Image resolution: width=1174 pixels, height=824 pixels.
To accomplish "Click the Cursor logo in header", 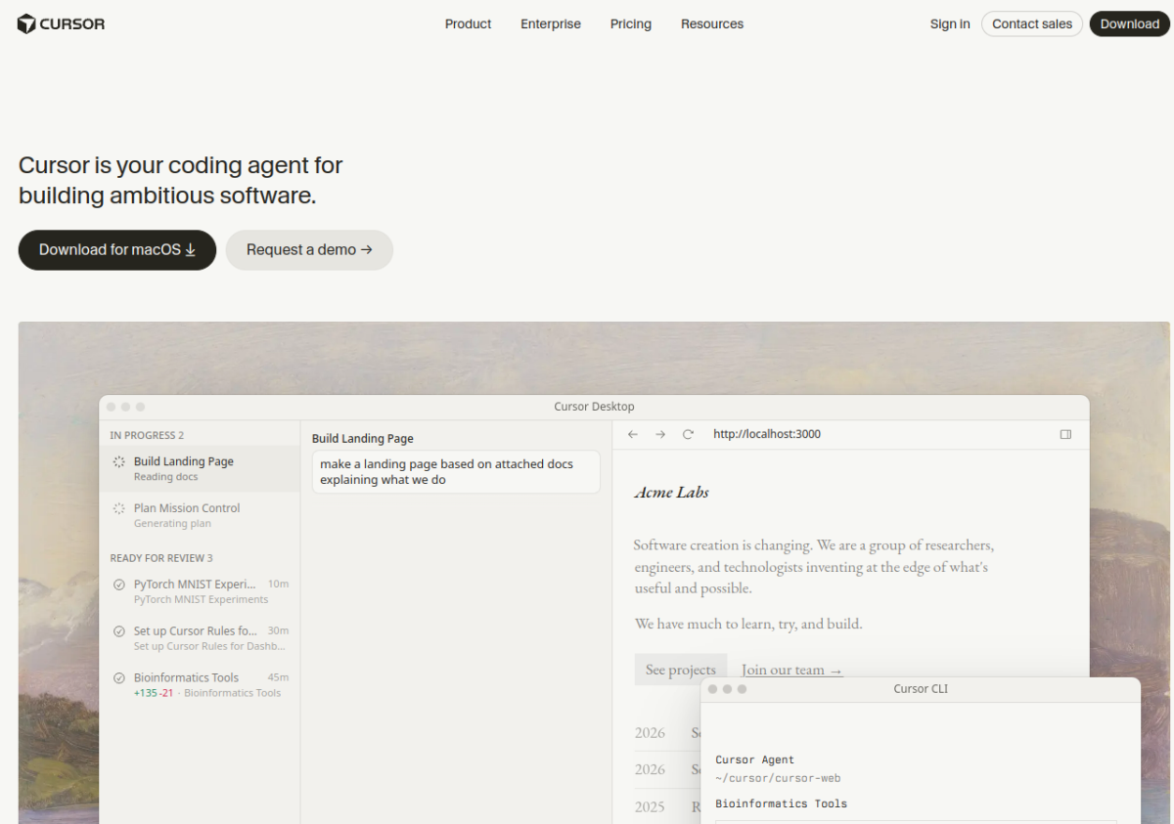I will click(x=61, y=24).
